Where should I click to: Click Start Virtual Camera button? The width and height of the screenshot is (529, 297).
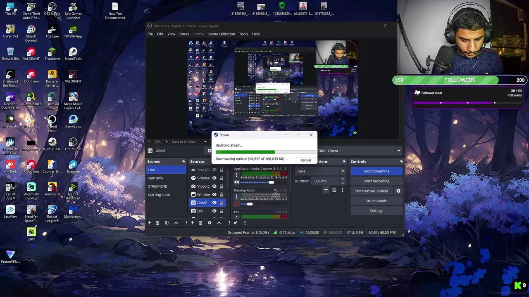[372, 191]
